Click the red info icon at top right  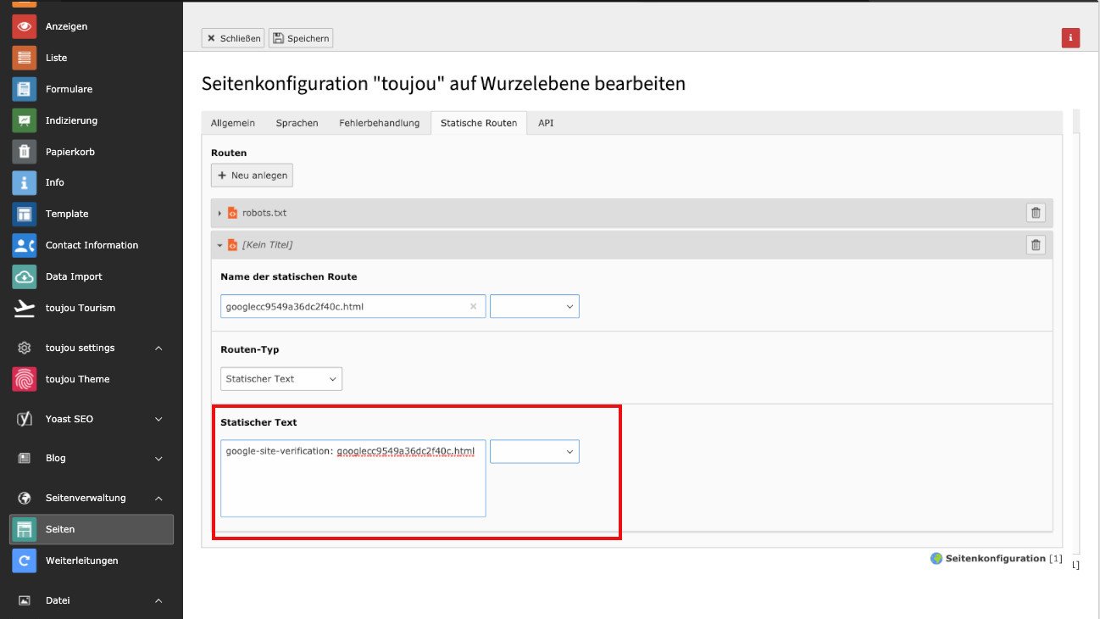click(x=1070, y=37)
